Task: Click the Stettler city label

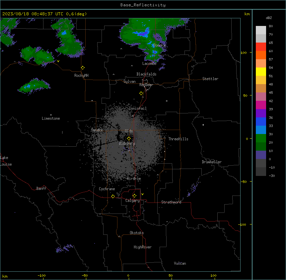Action: click(x=210, y=79)
